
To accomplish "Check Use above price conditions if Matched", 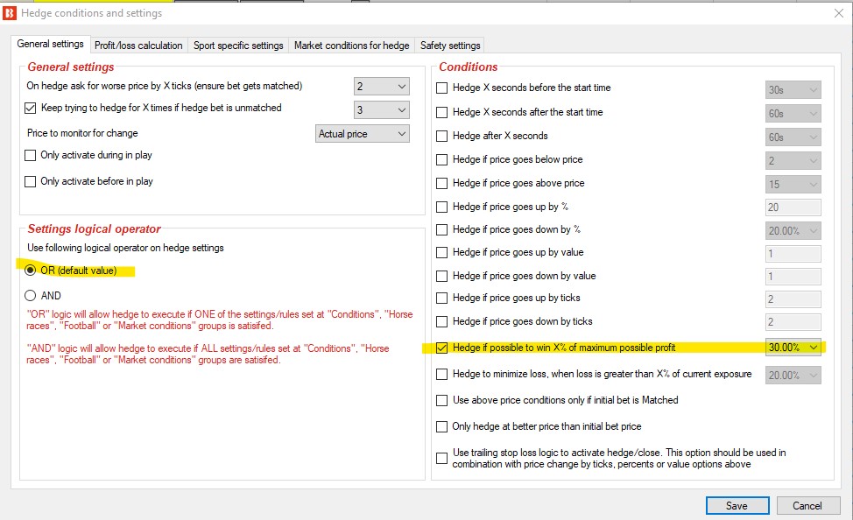I will click(x=442, y=401).
